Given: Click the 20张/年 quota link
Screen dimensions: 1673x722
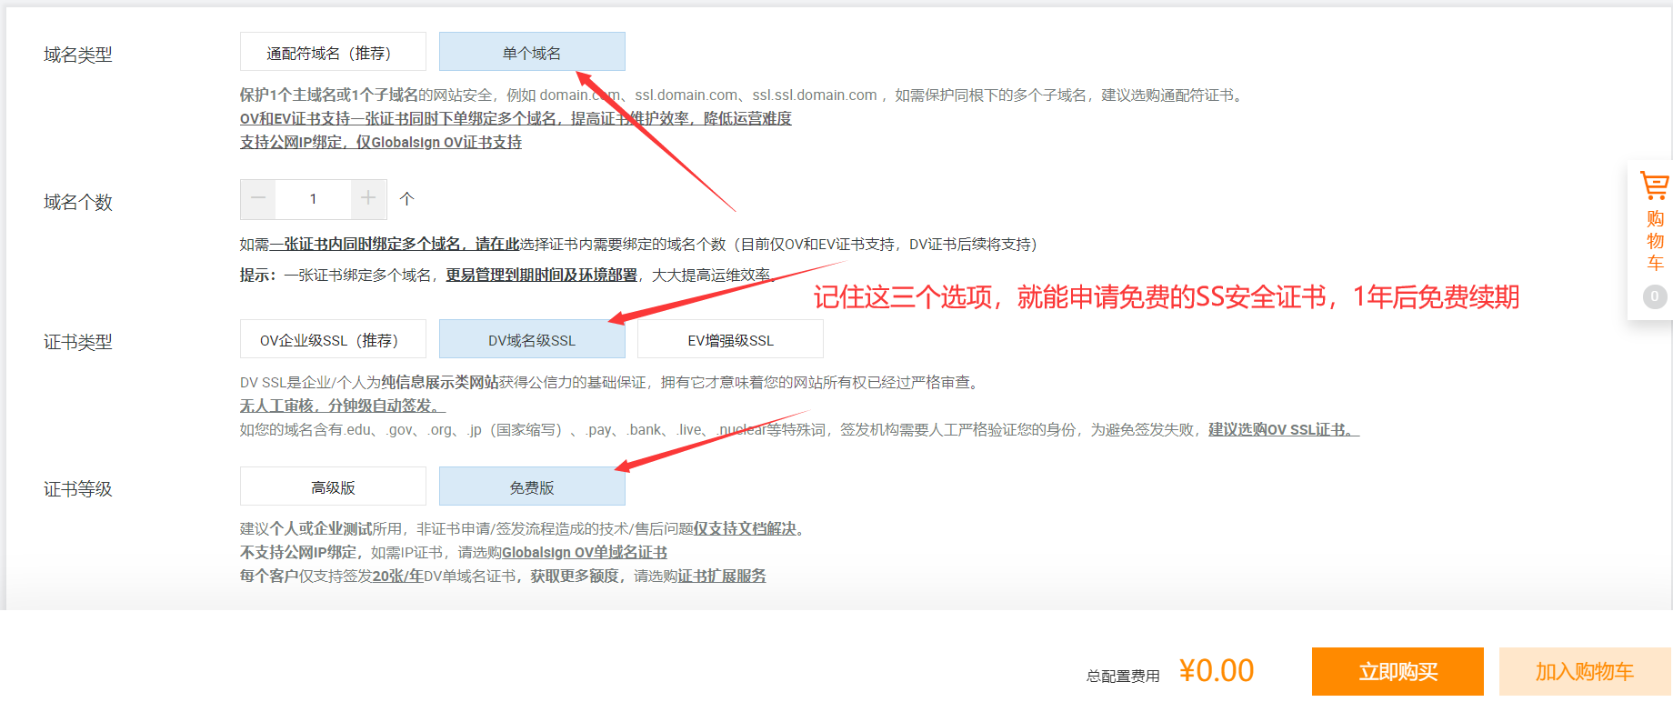Looking at the screenshot, I should point(397,576).
